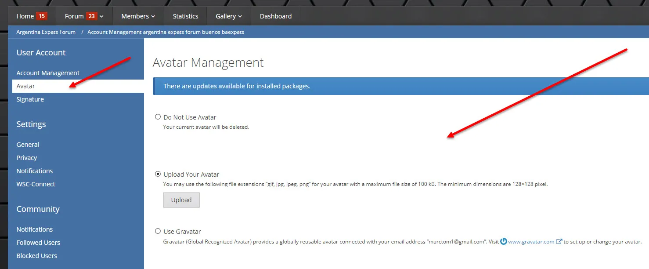Screen dimensions: 649x269
Task: Open WSC-Connect settings in sidebar
Action: (36, 184)
